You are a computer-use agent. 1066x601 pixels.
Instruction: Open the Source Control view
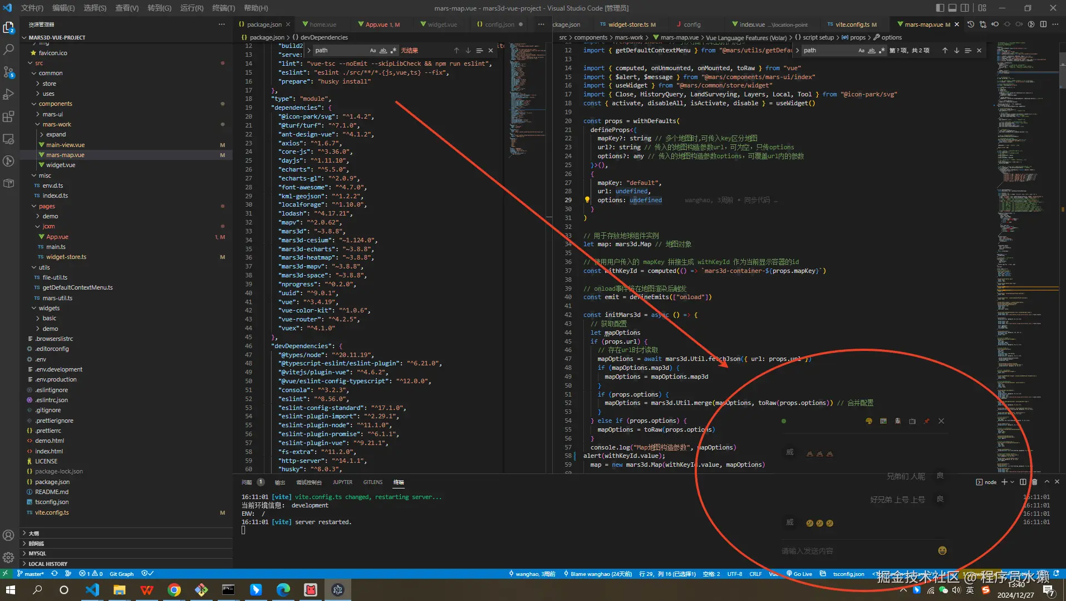tap(8, 72)
